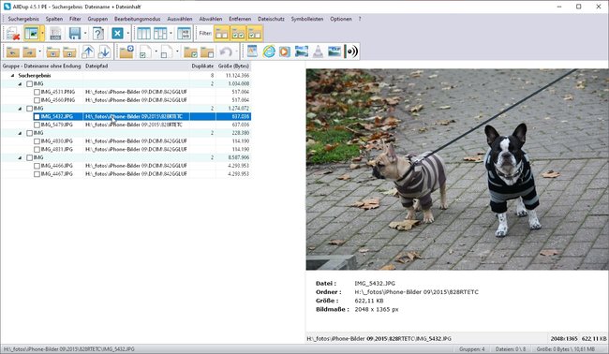Click the move up blue arrow icon

tap(88, 52)
